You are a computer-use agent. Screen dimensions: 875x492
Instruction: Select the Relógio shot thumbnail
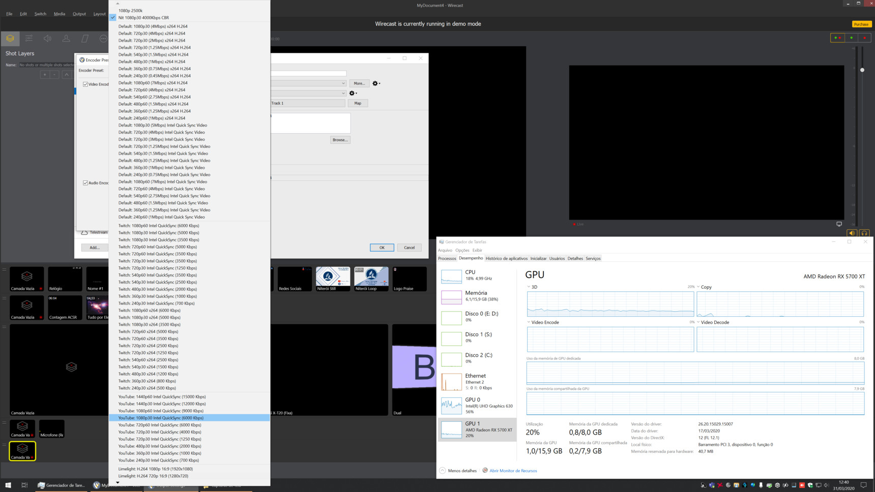[65, 279]
